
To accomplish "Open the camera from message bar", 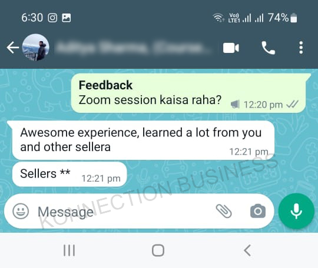I will (258, 211).
